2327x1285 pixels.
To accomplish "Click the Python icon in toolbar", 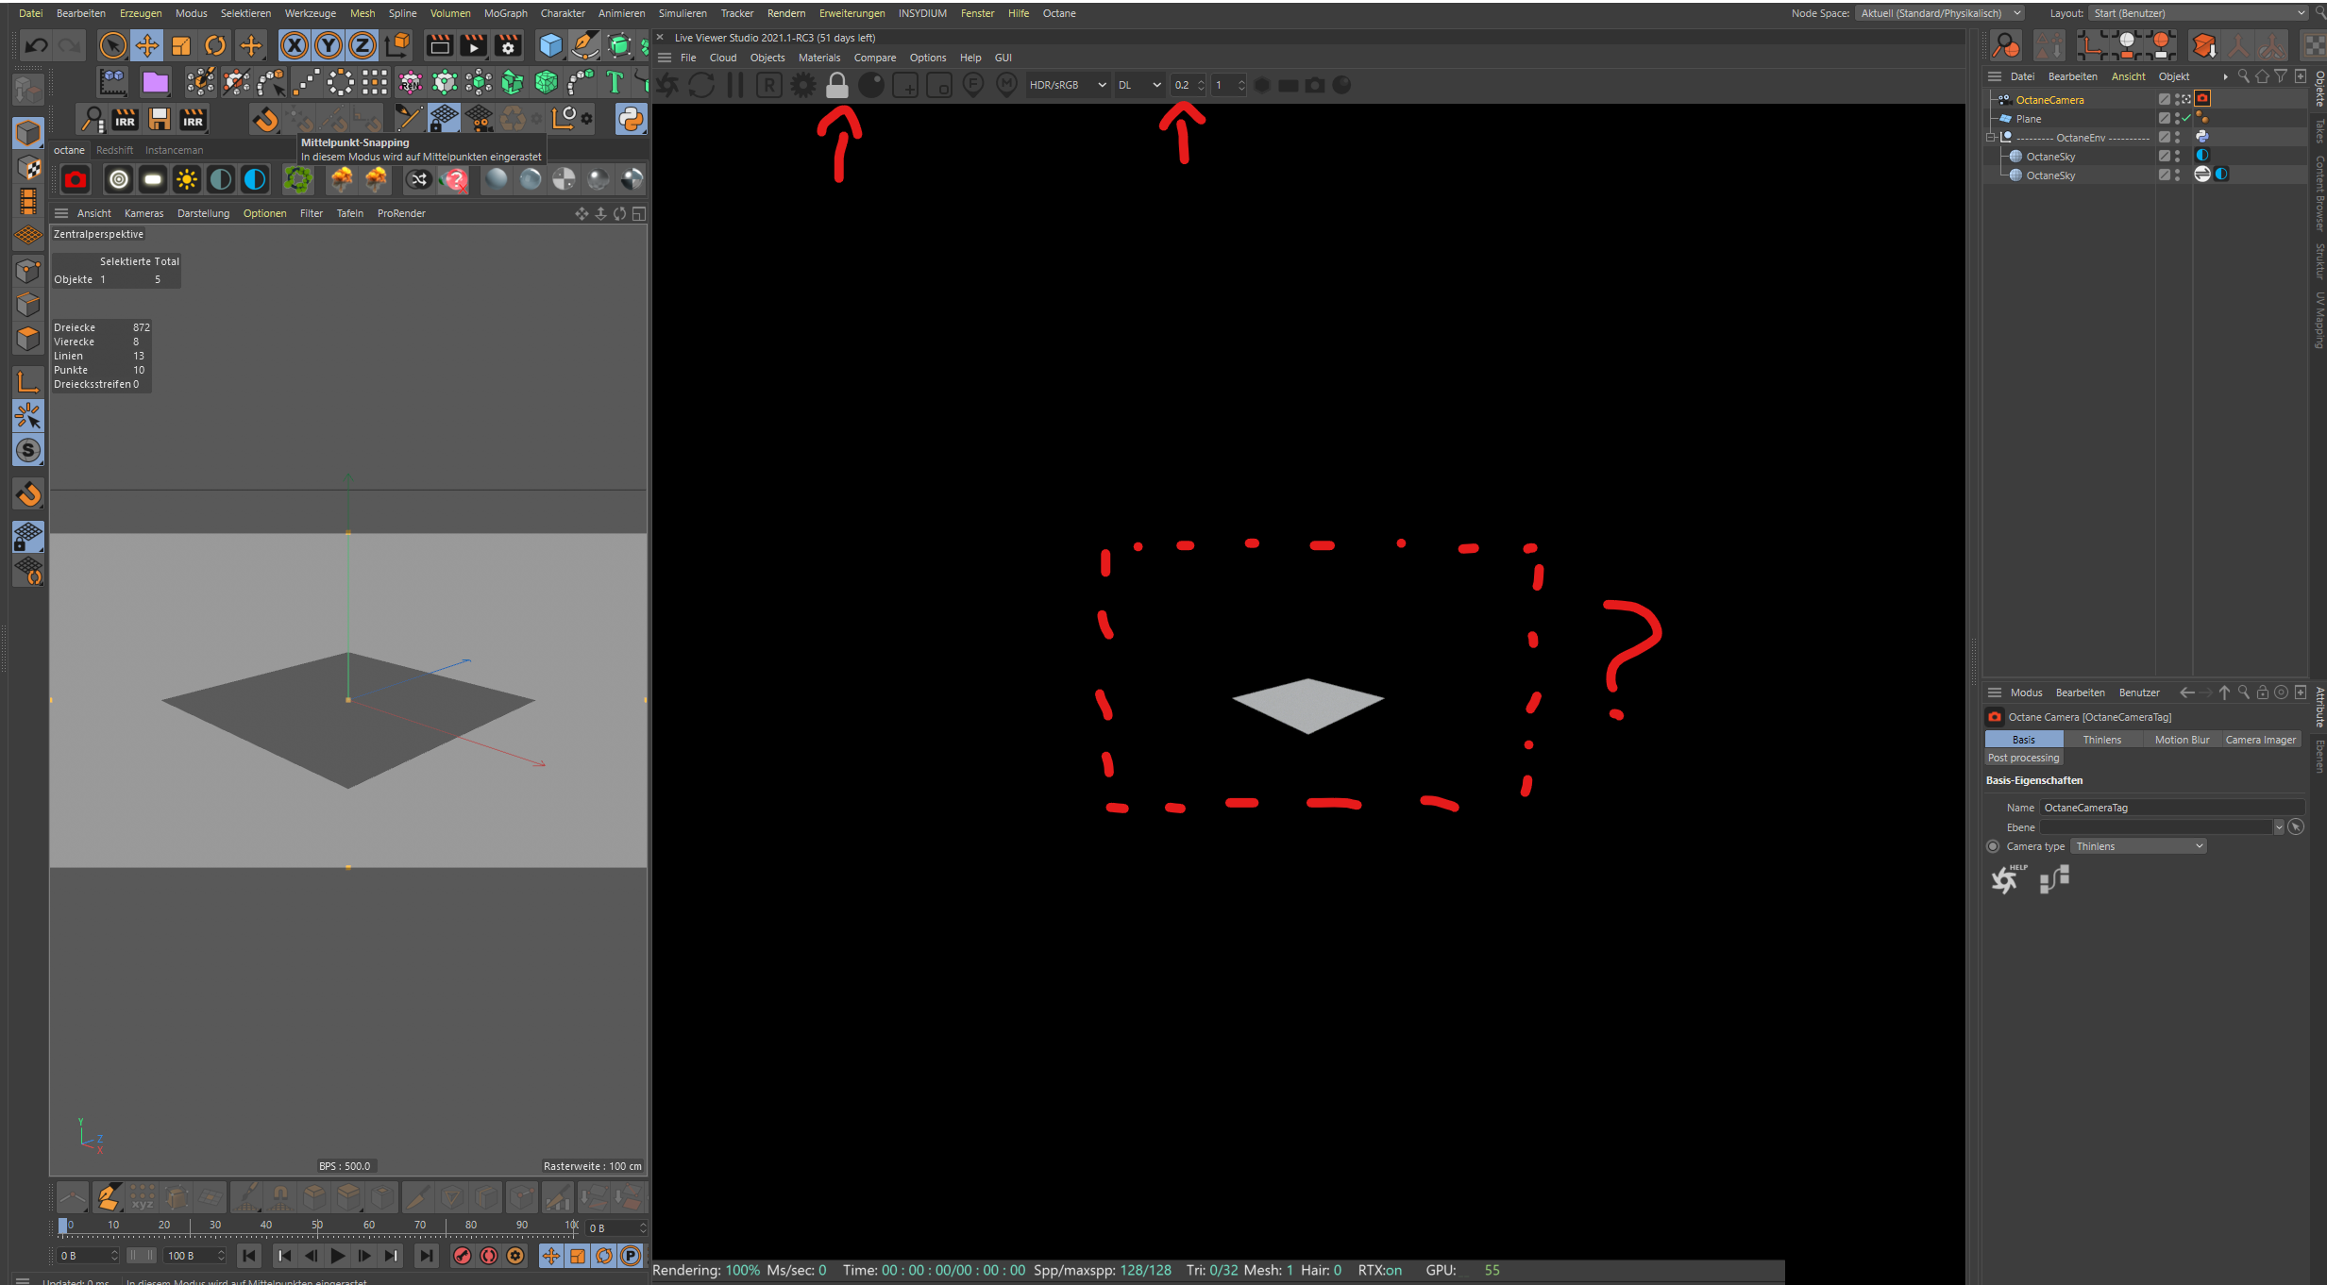I will 631,119.
